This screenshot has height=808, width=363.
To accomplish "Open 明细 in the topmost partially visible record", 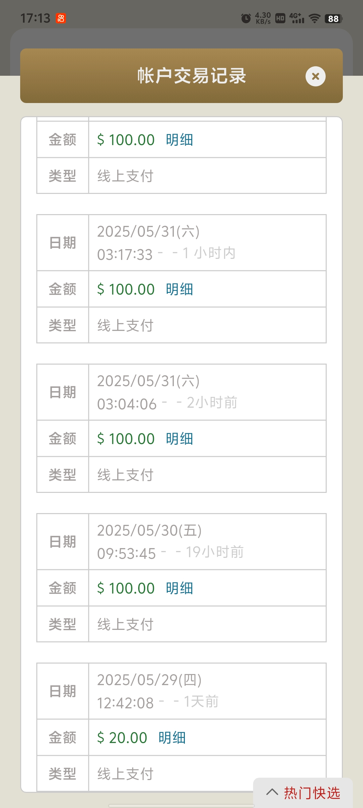I will click(x=179, y=140).
